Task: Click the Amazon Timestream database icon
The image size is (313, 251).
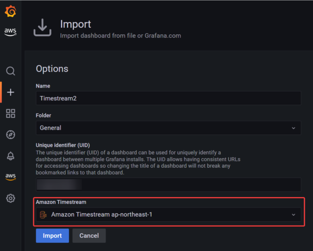Action: click(x=43, y=214)
